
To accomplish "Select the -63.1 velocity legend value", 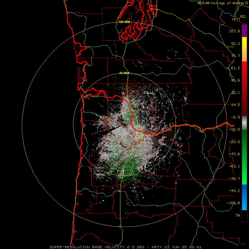I will pyautogui.click(x=234, y=166).
